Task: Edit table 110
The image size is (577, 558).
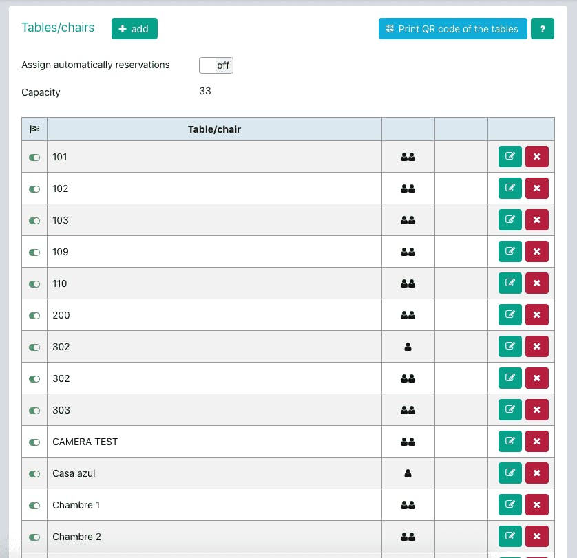Action: click(x=510, y=283)
